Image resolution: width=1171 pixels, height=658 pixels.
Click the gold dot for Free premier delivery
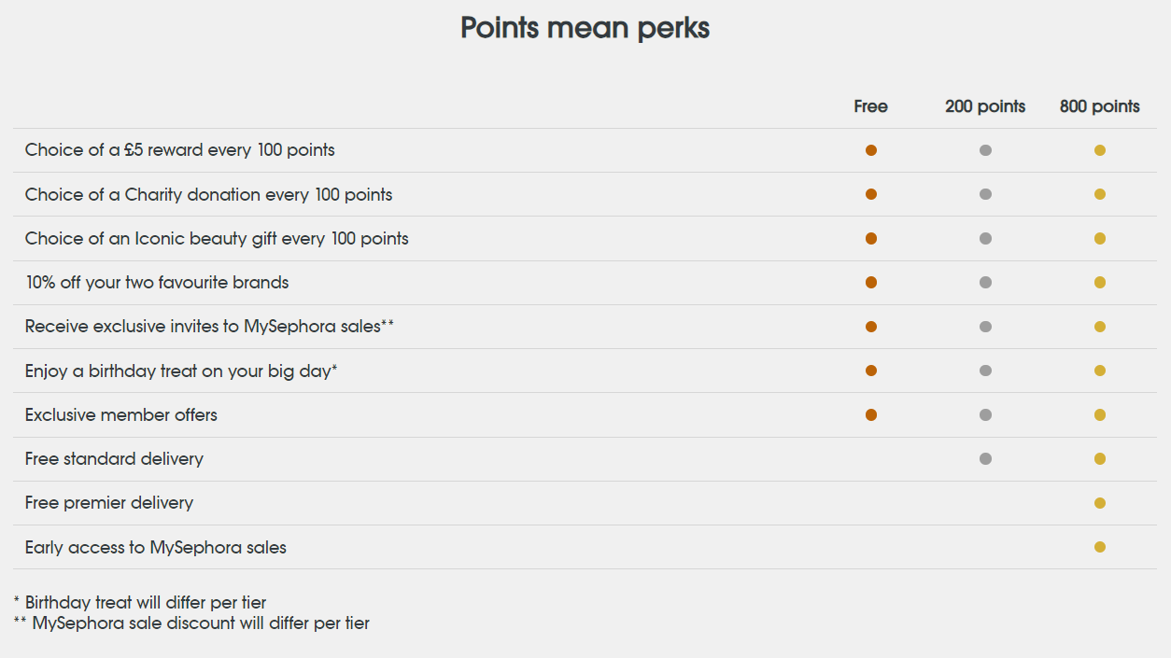(1099, 503)
